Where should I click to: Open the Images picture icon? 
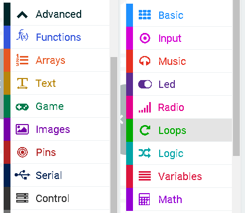22,129
